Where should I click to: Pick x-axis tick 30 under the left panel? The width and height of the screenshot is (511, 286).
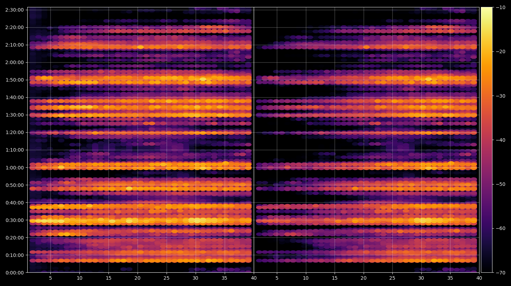(x=195, y=278)
